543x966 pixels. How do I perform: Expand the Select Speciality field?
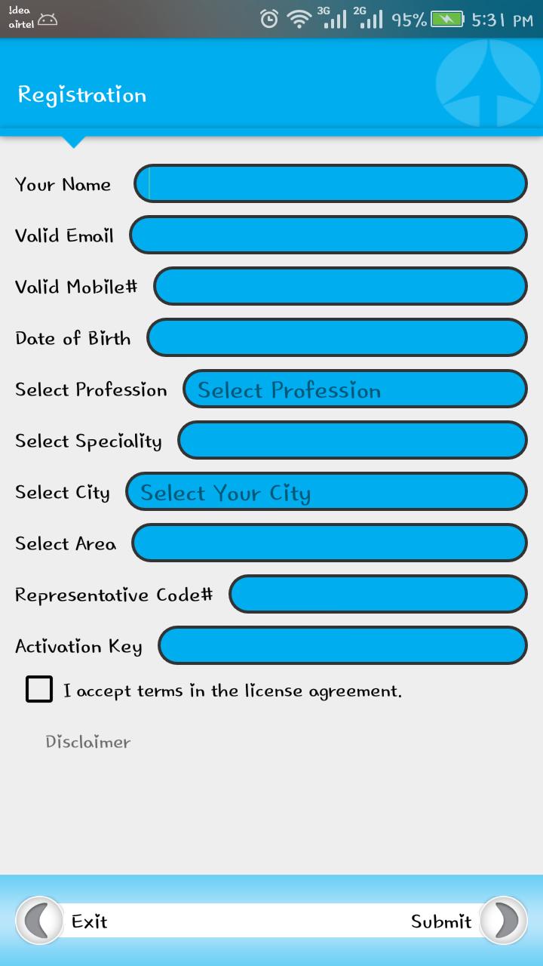click(352, 441)
